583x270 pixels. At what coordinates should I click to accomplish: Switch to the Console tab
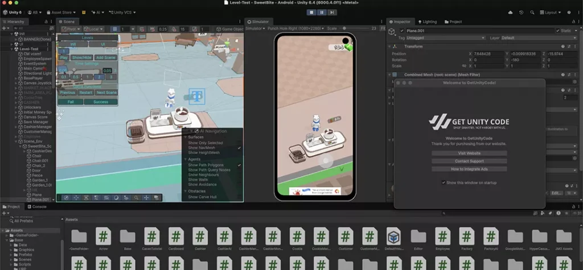coord(36,207)
